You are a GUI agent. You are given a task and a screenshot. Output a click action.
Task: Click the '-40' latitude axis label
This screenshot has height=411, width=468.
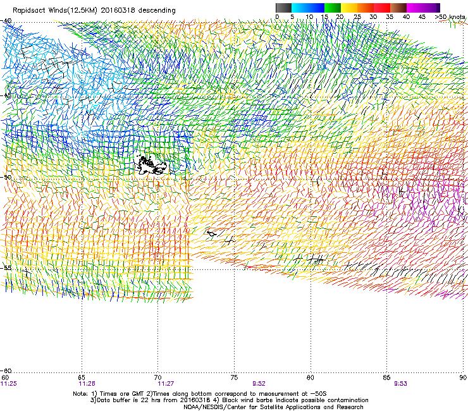[6, 21]
